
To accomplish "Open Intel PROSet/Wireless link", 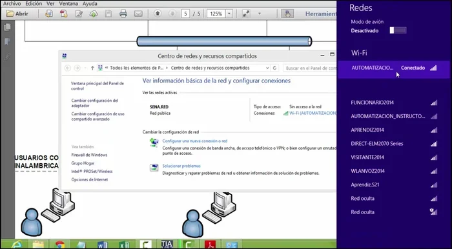I will tap(92, 172).
